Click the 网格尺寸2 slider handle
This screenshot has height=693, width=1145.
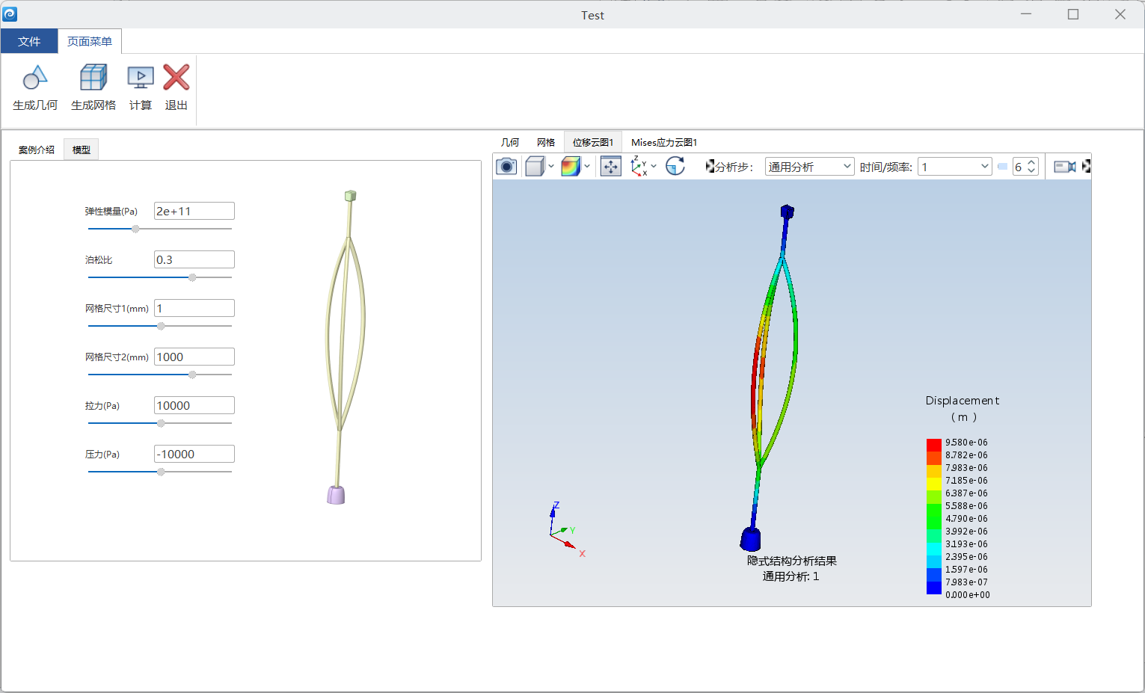point(192,375)
